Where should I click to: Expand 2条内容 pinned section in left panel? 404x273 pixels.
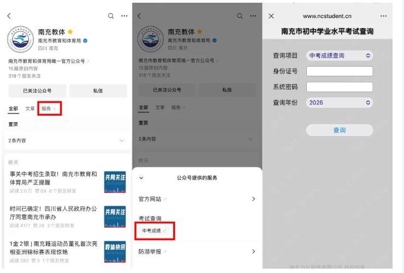pyautogui.click(x=67, y=140)
